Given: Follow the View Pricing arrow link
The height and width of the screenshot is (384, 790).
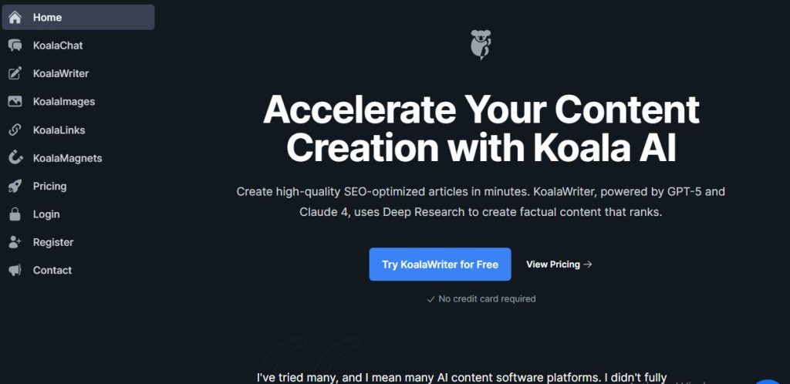Looking at the screenshot, I should pyautogui.click(x=559, y=264).
